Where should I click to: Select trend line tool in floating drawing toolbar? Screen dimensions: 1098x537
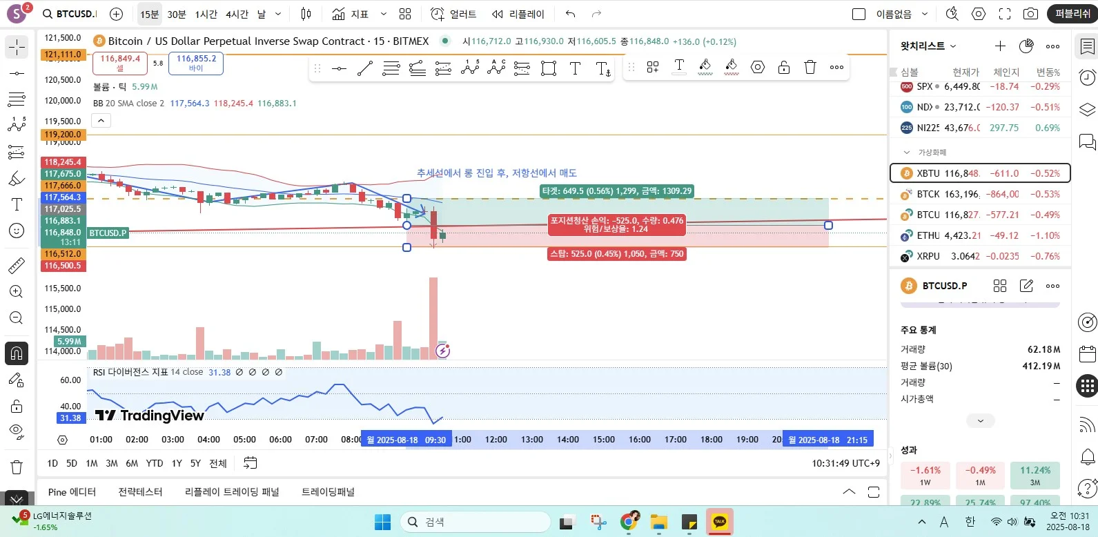tap(365, 68)
